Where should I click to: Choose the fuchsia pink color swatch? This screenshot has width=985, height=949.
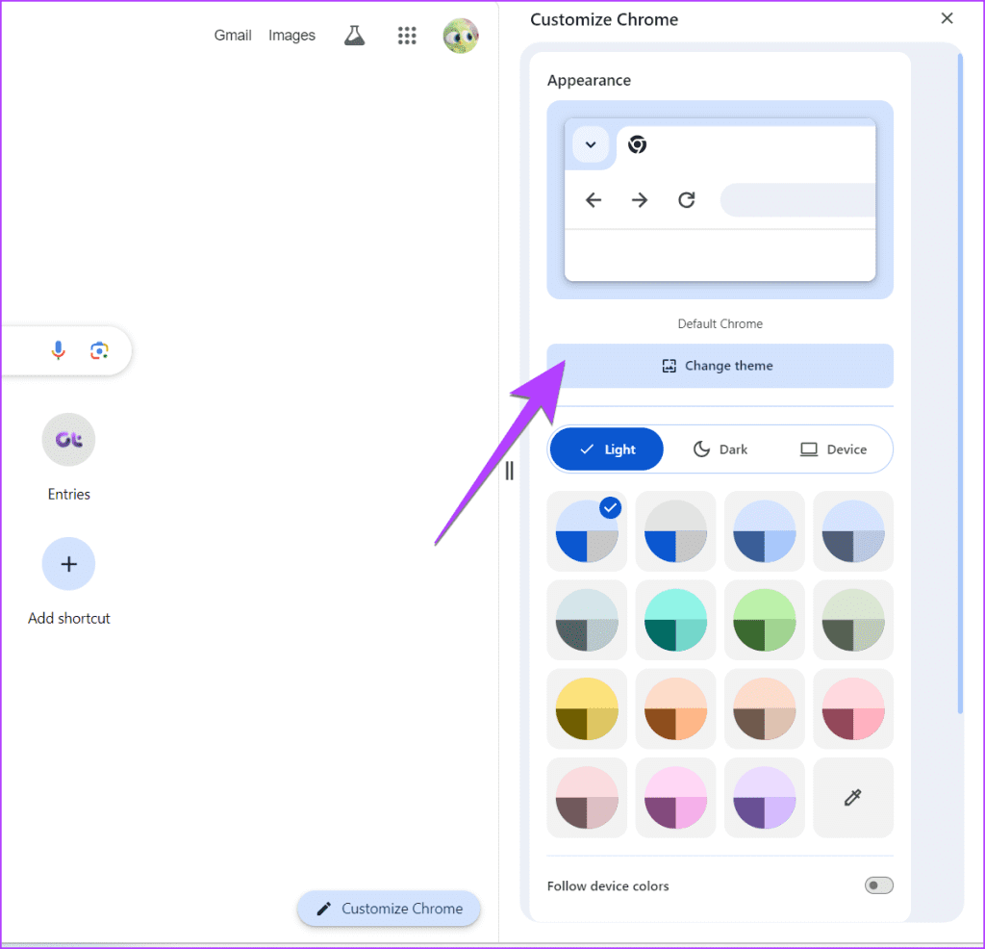click(675, 798)
